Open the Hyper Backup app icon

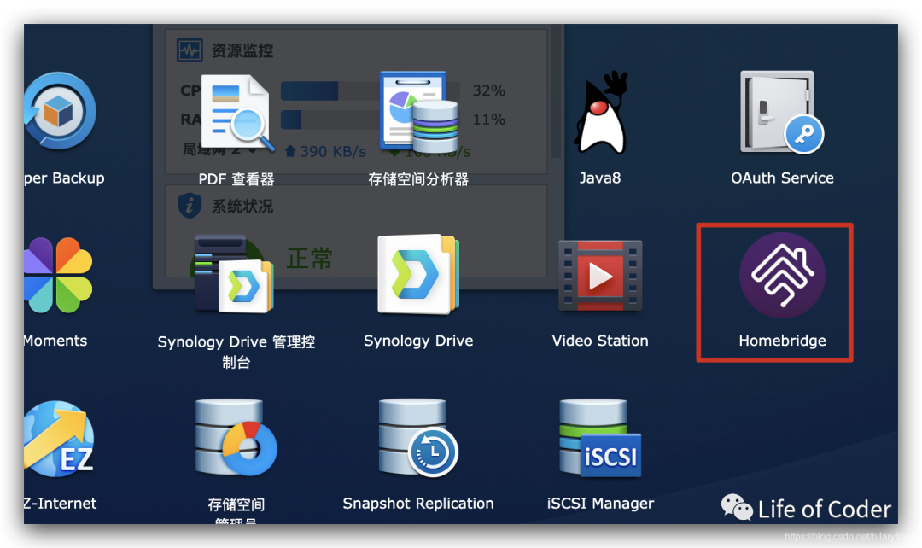(x=60, y=111)
